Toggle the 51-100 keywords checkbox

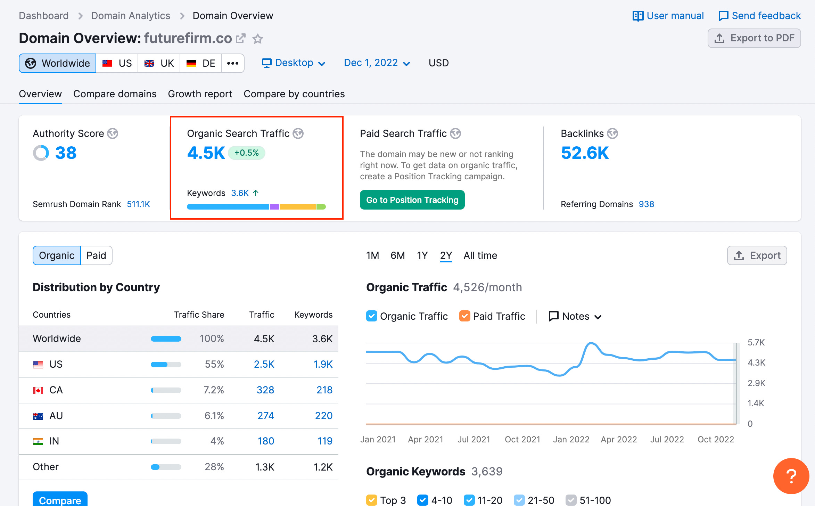point(571,500)
